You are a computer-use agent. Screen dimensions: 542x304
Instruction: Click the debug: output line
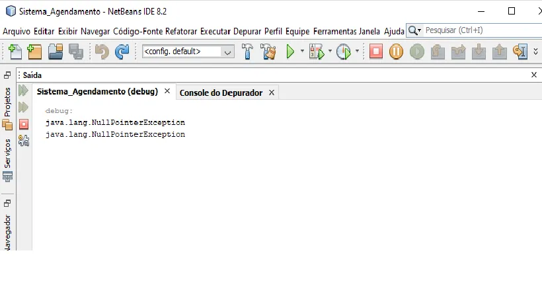[x=59, y=111]
